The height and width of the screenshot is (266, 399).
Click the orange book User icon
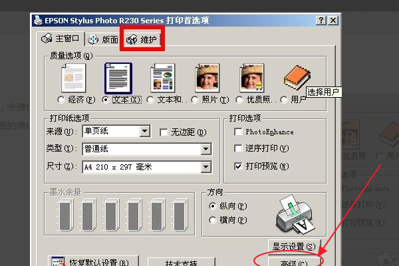click(x=297, y=77)
